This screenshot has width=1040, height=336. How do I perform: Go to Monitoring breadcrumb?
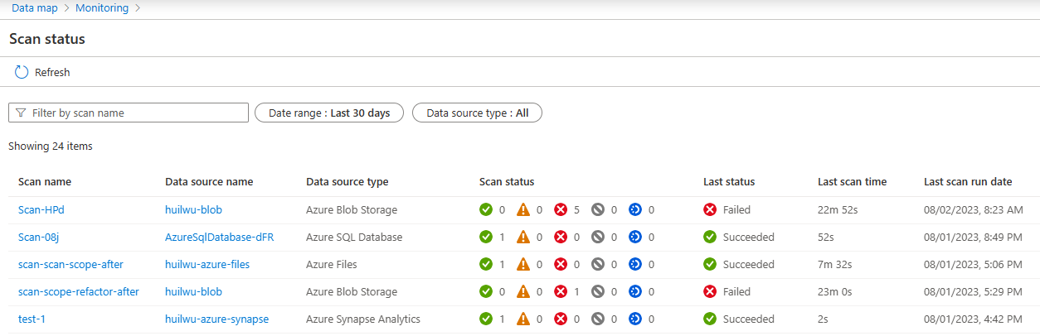tap(102, 8)
